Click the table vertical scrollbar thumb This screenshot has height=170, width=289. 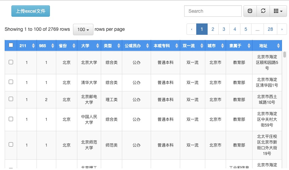click(285, 55)
